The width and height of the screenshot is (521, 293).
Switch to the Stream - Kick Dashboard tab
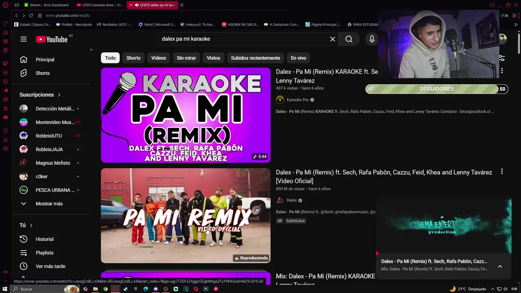(x=46, y=5)
